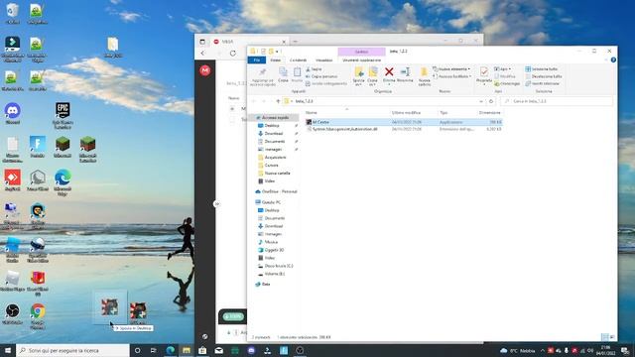Sort files by the Dimensione column
The height and width of the screenshot is (357, 635).
(489, 112)
